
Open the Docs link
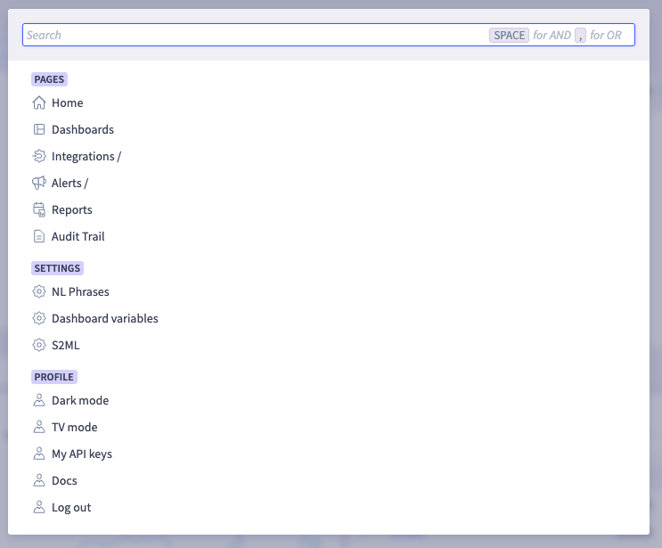click(x=64, y=480)
